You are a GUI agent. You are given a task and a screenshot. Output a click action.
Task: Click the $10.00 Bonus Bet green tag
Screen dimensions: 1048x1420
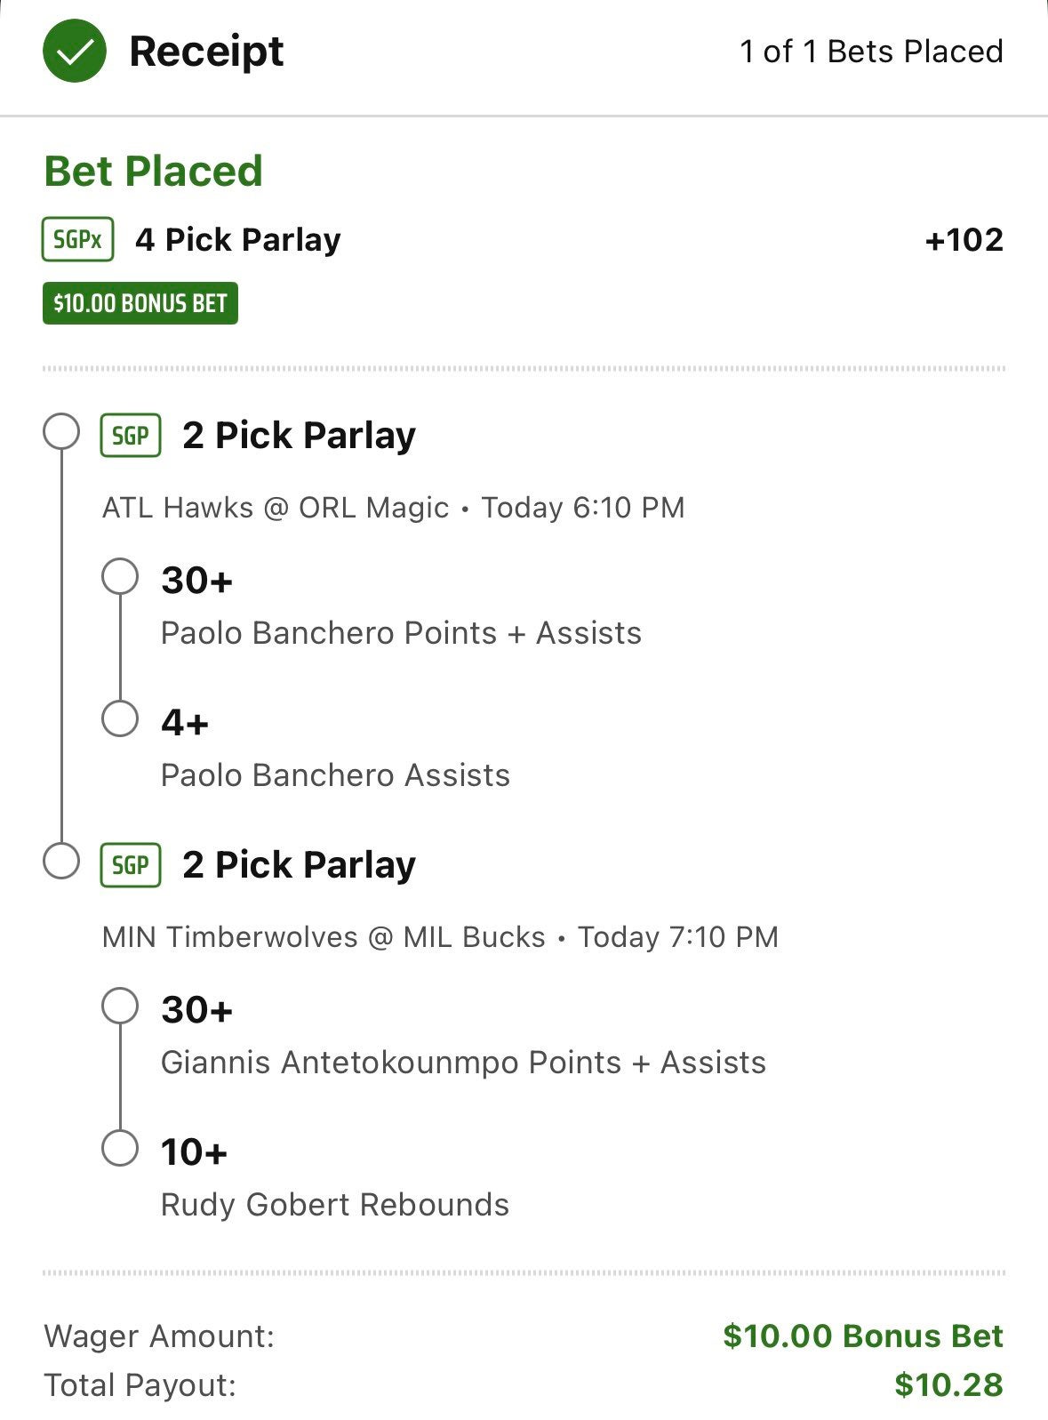[140, 303]
